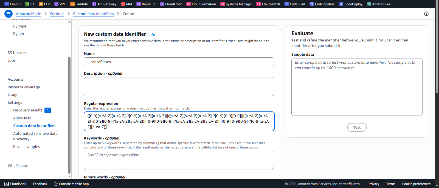Open the Terms footer link
Viewport: 439px width, 188px height.
coord(391,184)
